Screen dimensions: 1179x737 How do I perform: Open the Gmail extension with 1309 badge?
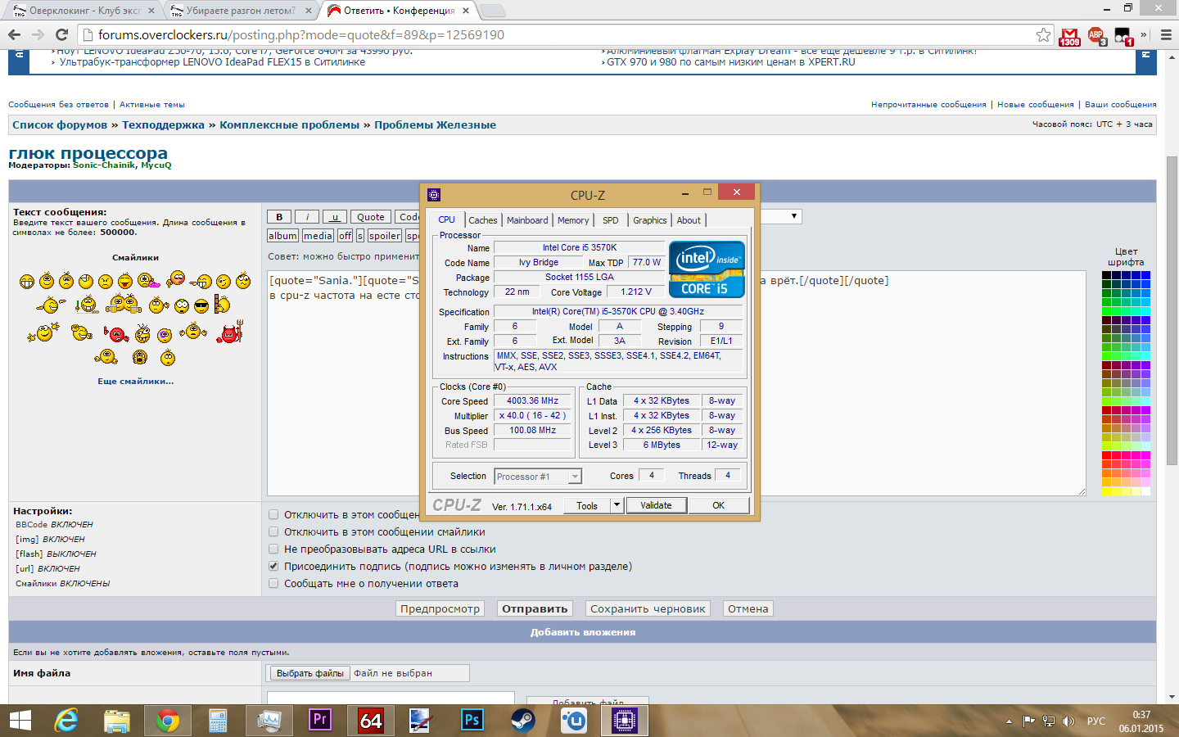pyautogui.click(x=1069, y=36)
